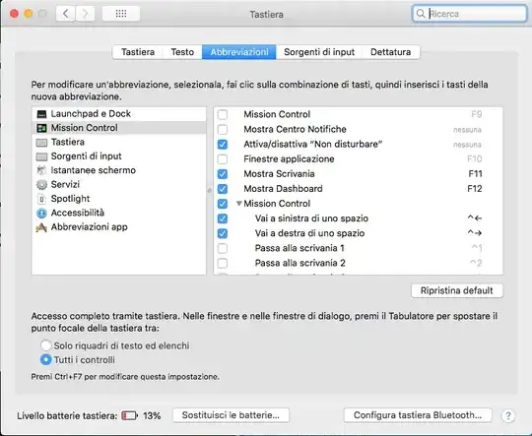Click Ripristina default button
This screenshot has height=436, width=532.
pos(457,291)
